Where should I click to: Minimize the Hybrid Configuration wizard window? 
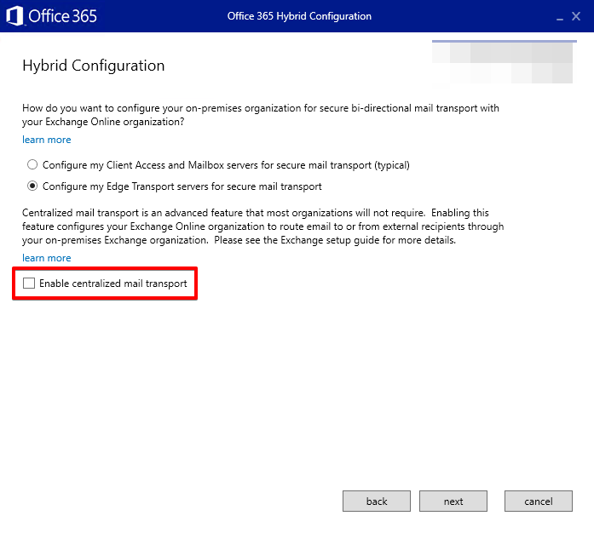tap(560, 17)
